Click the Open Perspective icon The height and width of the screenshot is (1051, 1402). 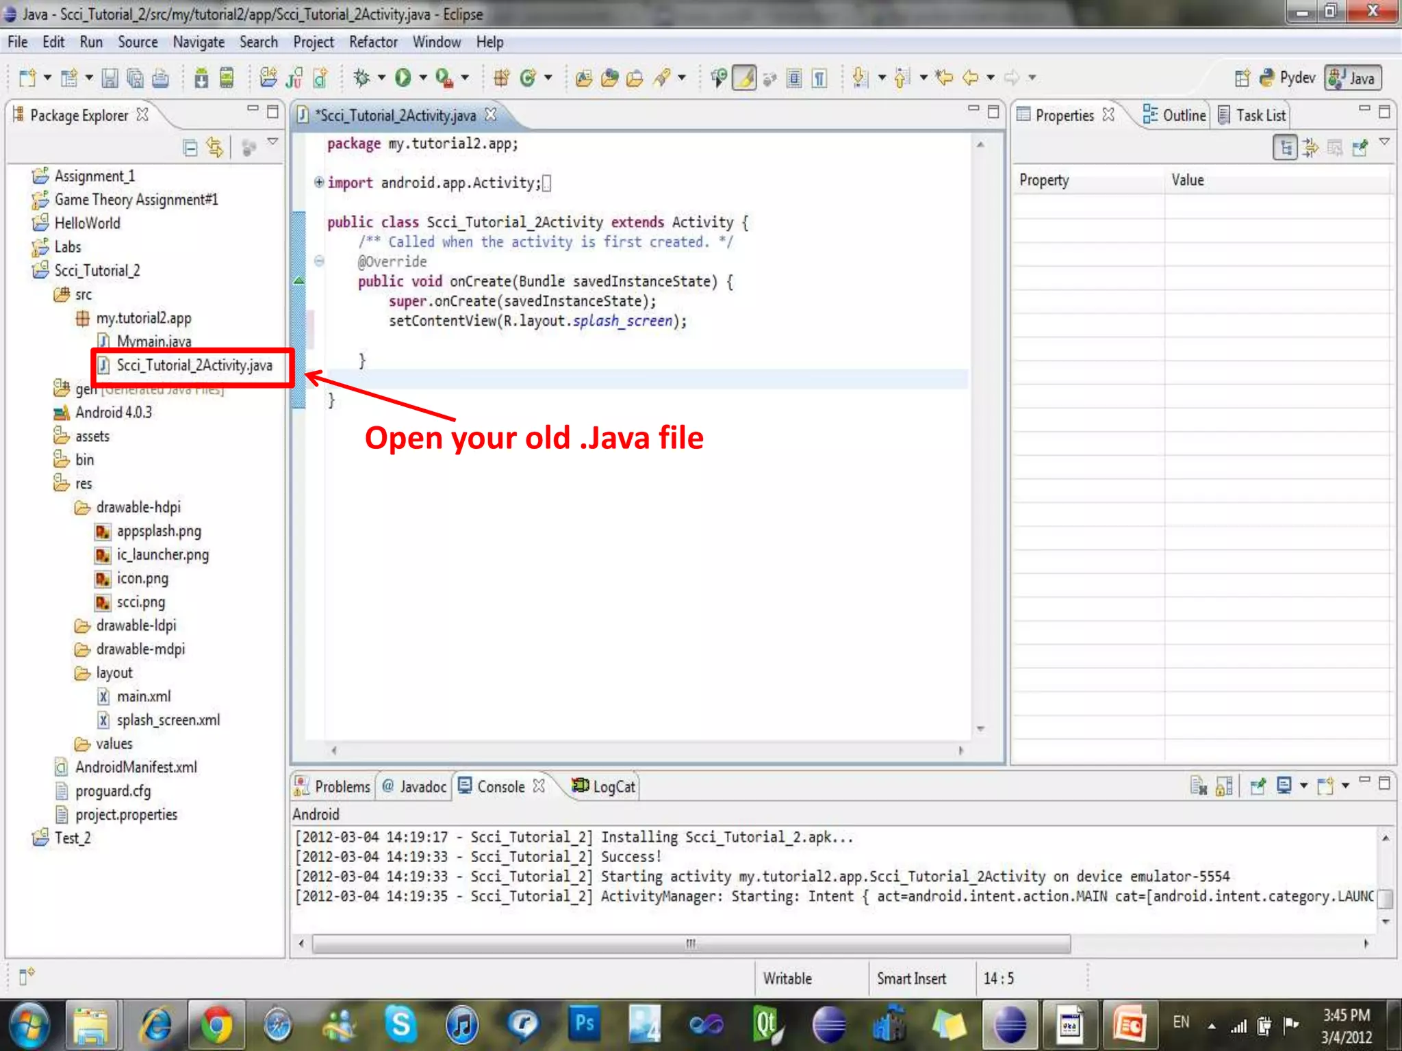(1242, 78)
